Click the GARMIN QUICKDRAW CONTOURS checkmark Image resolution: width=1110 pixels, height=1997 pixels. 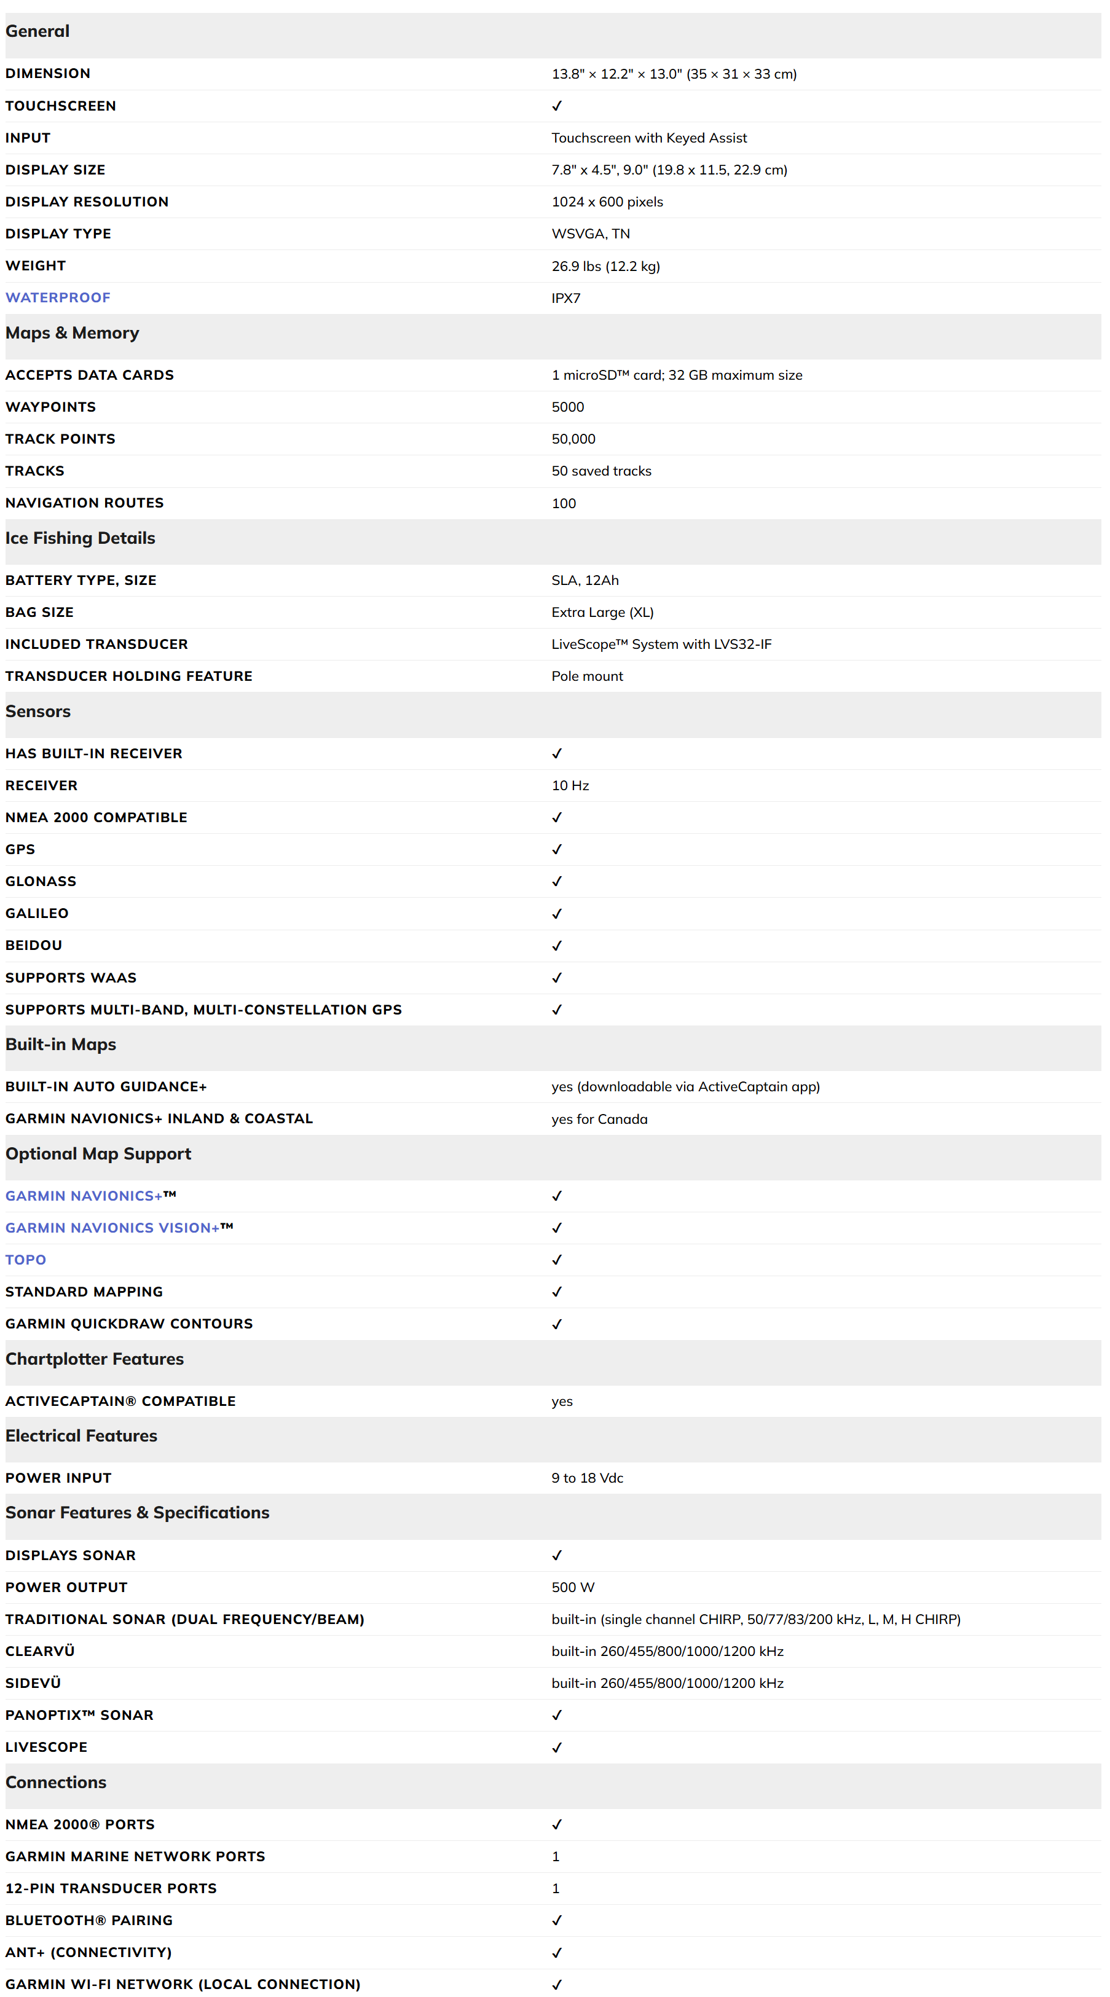pos(556,1324)
